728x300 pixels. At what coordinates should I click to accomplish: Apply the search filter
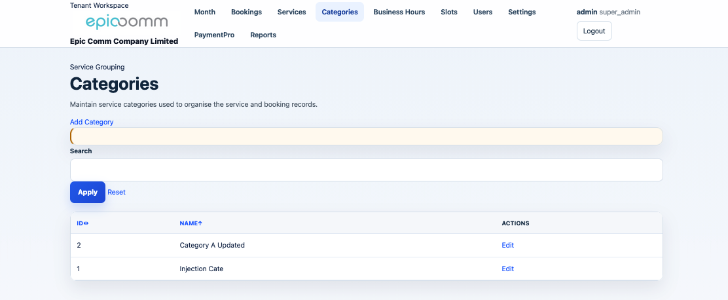(88, 192)
